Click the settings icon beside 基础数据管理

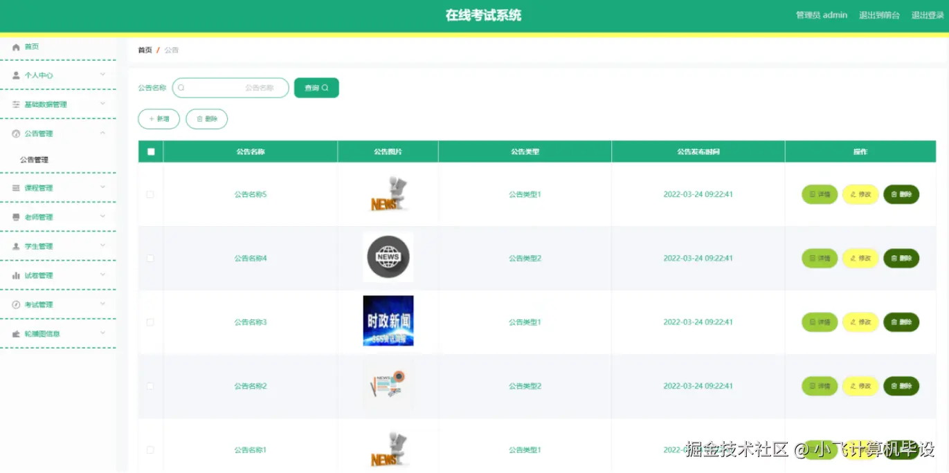click(x=16, y=104)
